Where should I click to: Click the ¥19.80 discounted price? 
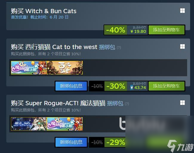pos(138,31)
